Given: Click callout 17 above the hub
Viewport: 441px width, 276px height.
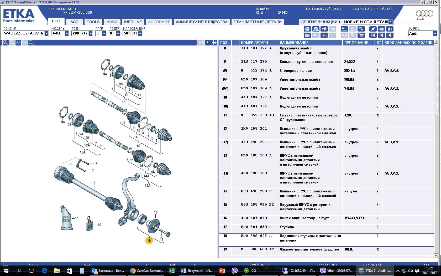Looking at the screenshot, I should pyautogui.click(x=156, y=212).
